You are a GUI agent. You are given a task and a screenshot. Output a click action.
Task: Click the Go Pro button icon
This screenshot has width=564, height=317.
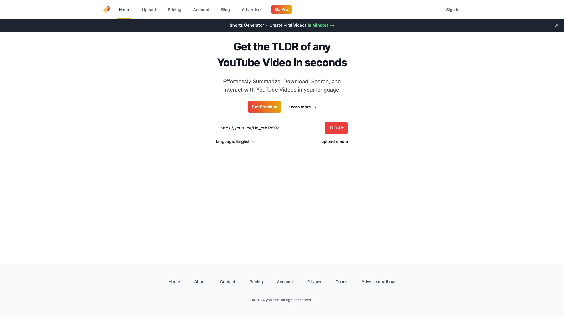(x=281, y=9)
